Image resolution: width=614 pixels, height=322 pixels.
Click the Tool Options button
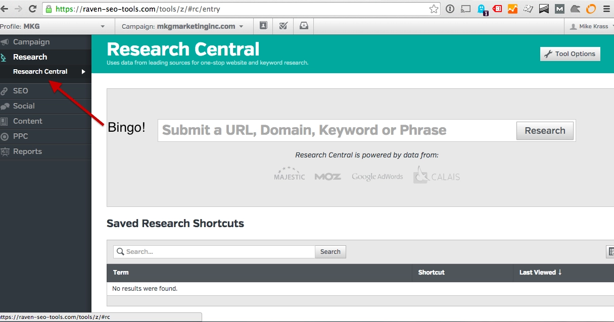570,54
